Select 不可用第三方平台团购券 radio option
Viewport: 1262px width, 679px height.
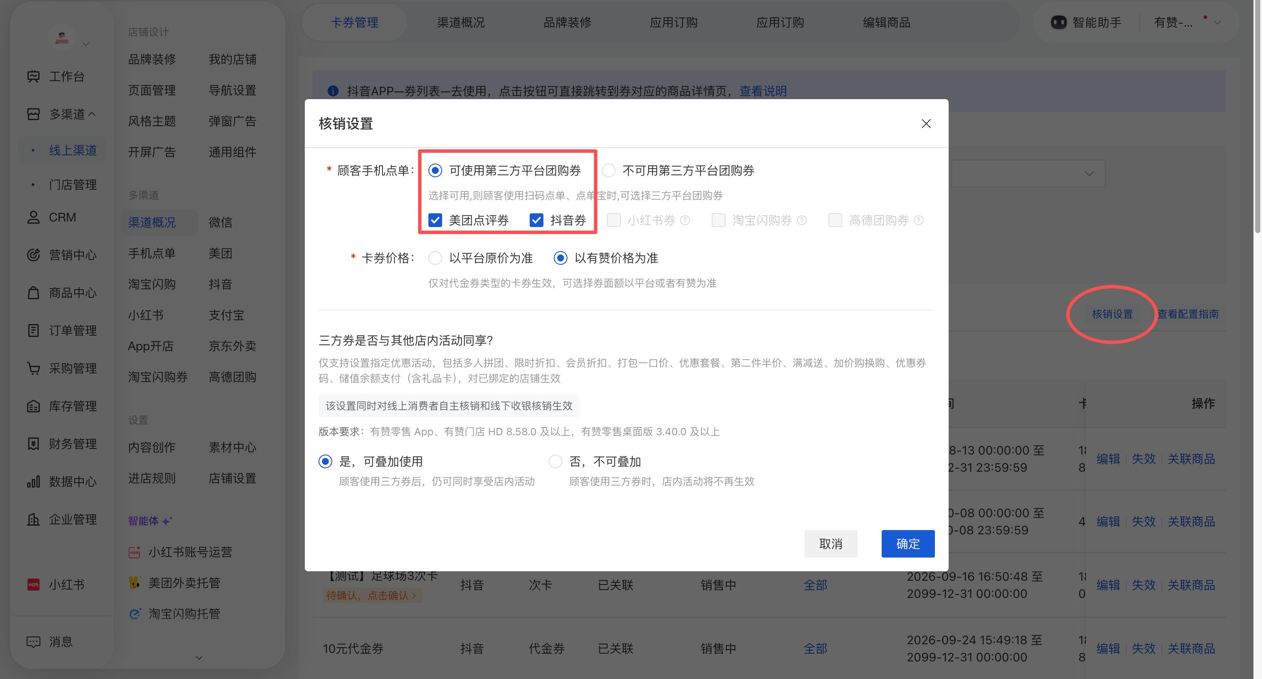pos(609,170)
